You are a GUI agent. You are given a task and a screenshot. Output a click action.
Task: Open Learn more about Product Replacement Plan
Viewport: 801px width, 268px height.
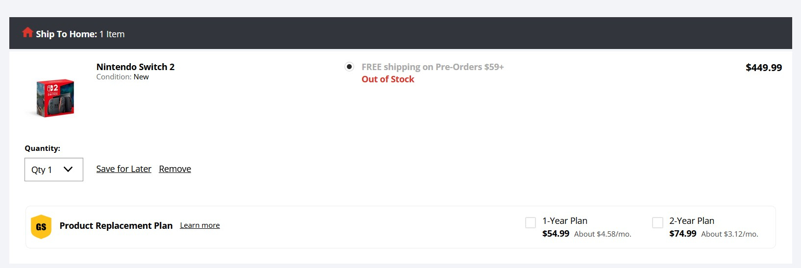(200, 225)
